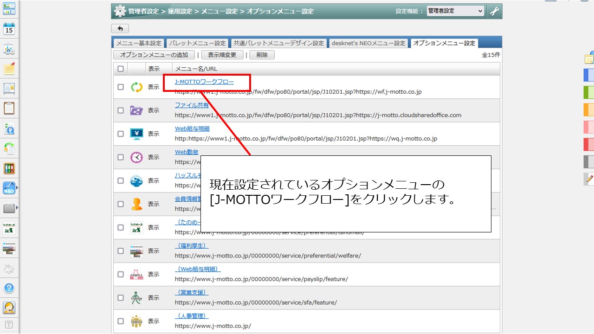This screenshot has height=334, width=594.
Task: Expand the arrow beside the NEO sidebar icon
Action: (17, 188)
